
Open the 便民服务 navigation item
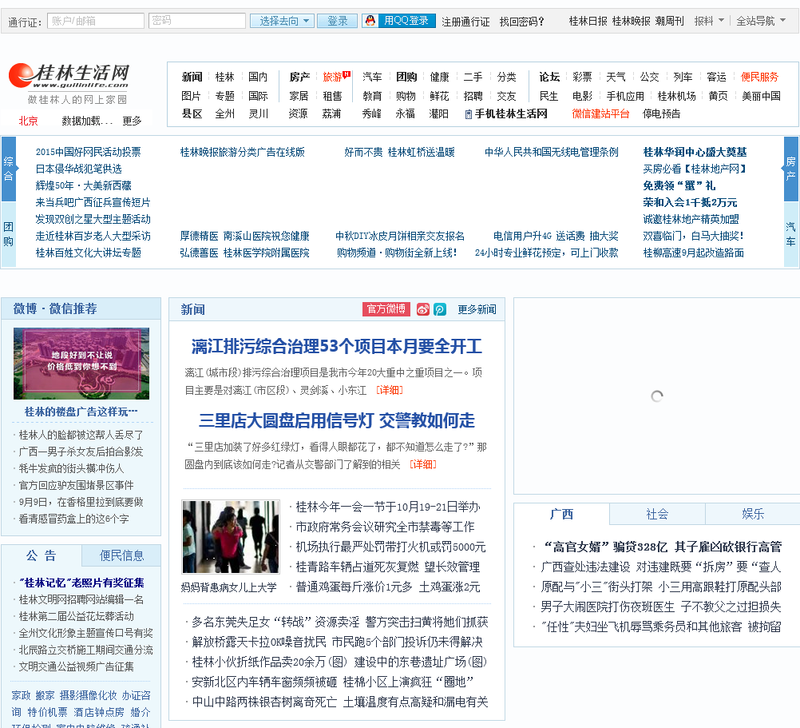click(759, 77)
